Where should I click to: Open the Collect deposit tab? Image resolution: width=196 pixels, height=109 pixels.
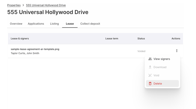[90, 24]
